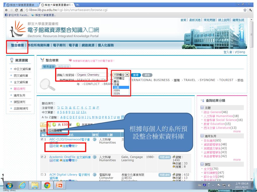The width and height of the screenshot is (257, 192).
Task: Click volume speaker tray icon
Action: click(x=229, y=185)
